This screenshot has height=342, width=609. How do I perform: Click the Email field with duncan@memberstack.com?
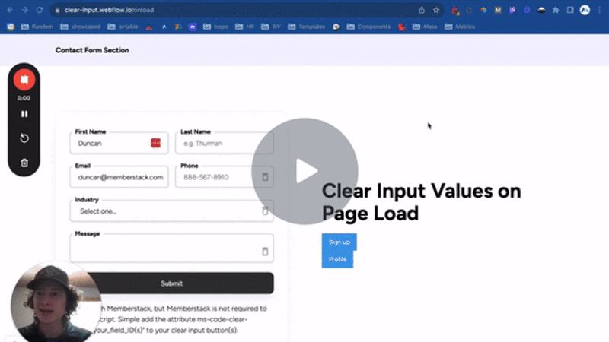click(x=119, y=177)
